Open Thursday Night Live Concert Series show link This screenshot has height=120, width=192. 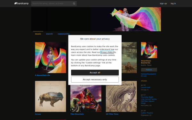149,100
